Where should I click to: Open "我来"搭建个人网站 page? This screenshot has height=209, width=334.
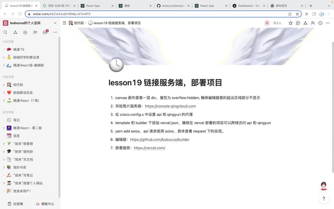pyautogui.click(x=28, y=183)
